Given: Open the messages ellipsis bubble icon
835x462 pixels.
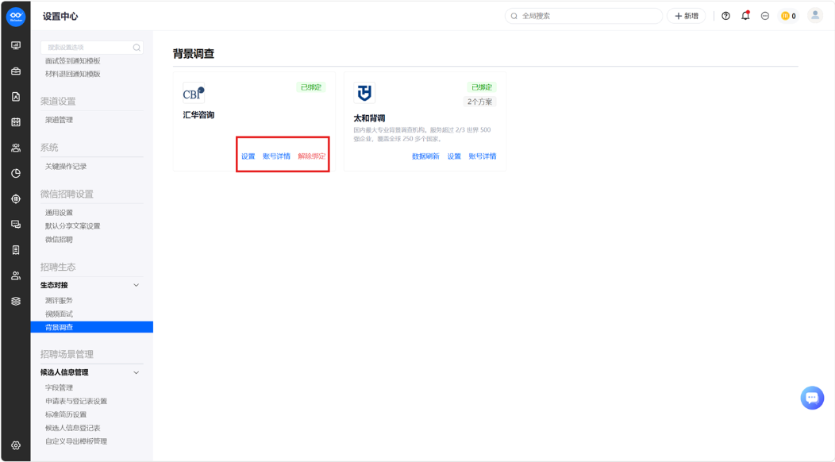Looking at the screenshot, I should tap(764, 16).
